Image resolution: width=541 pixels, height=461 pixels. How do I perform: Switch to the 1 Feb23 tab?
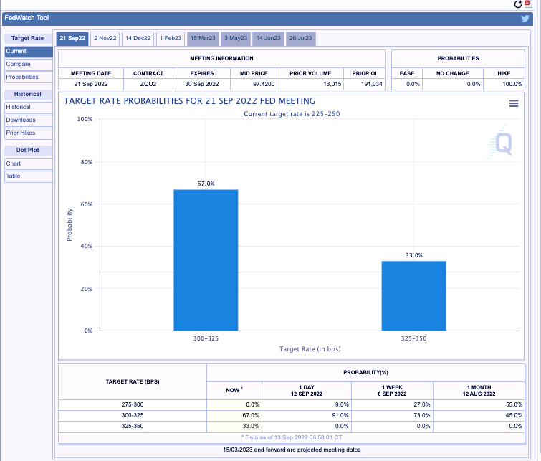(x=170, y=38)
